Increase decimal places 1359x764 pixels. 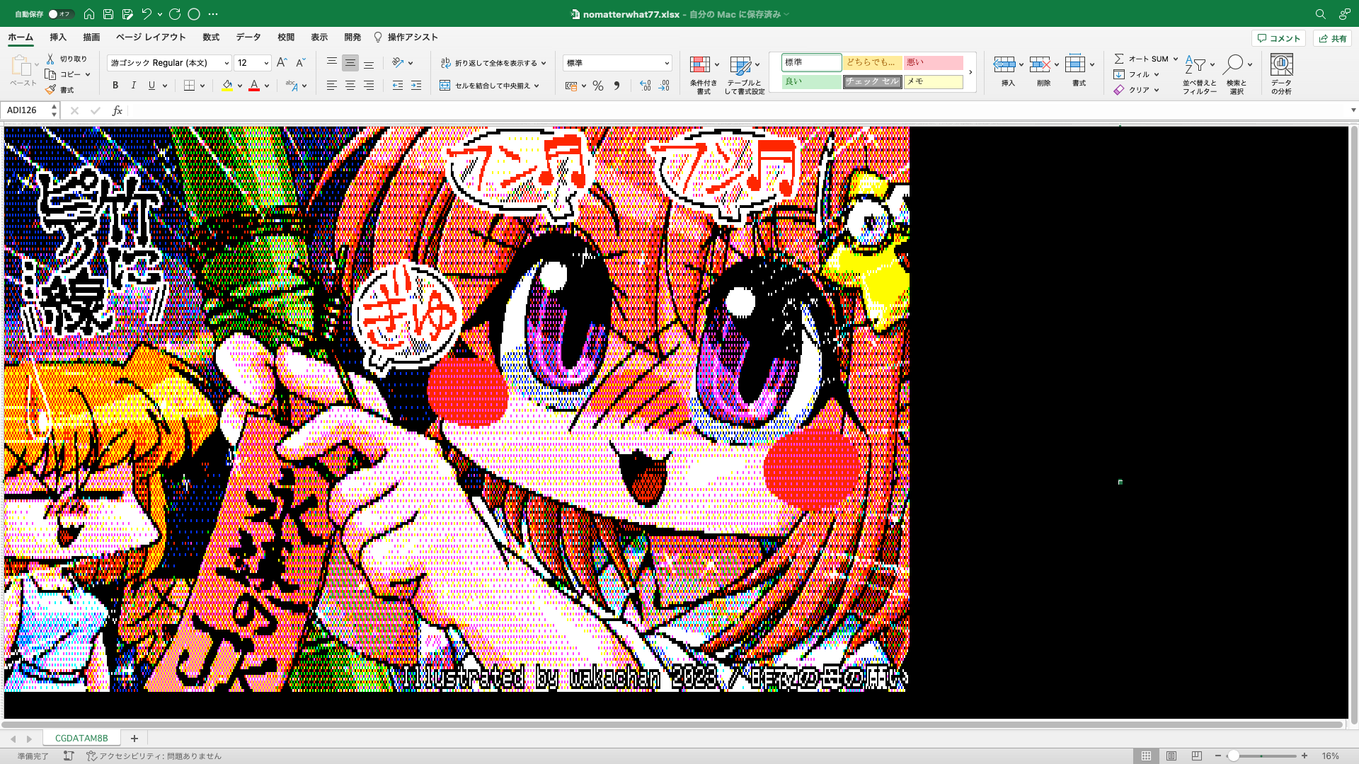coord(645,86)
